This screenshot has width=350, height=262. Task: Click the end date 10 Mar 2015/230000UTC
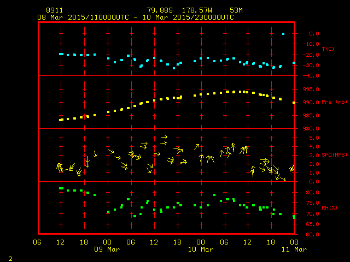(x=188, y=17)
